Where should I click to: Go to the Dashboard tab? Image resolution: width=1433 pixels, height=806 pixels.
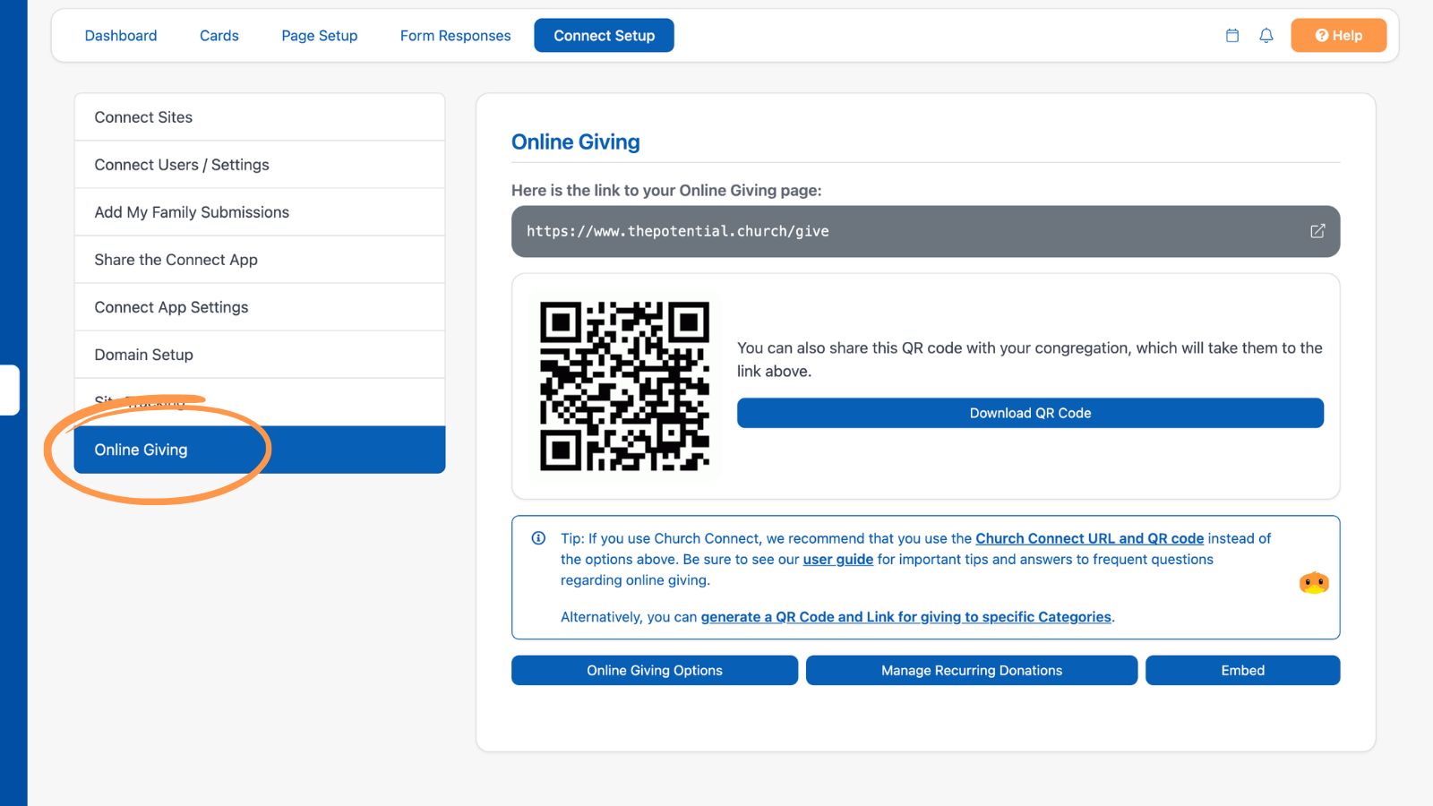121,36
